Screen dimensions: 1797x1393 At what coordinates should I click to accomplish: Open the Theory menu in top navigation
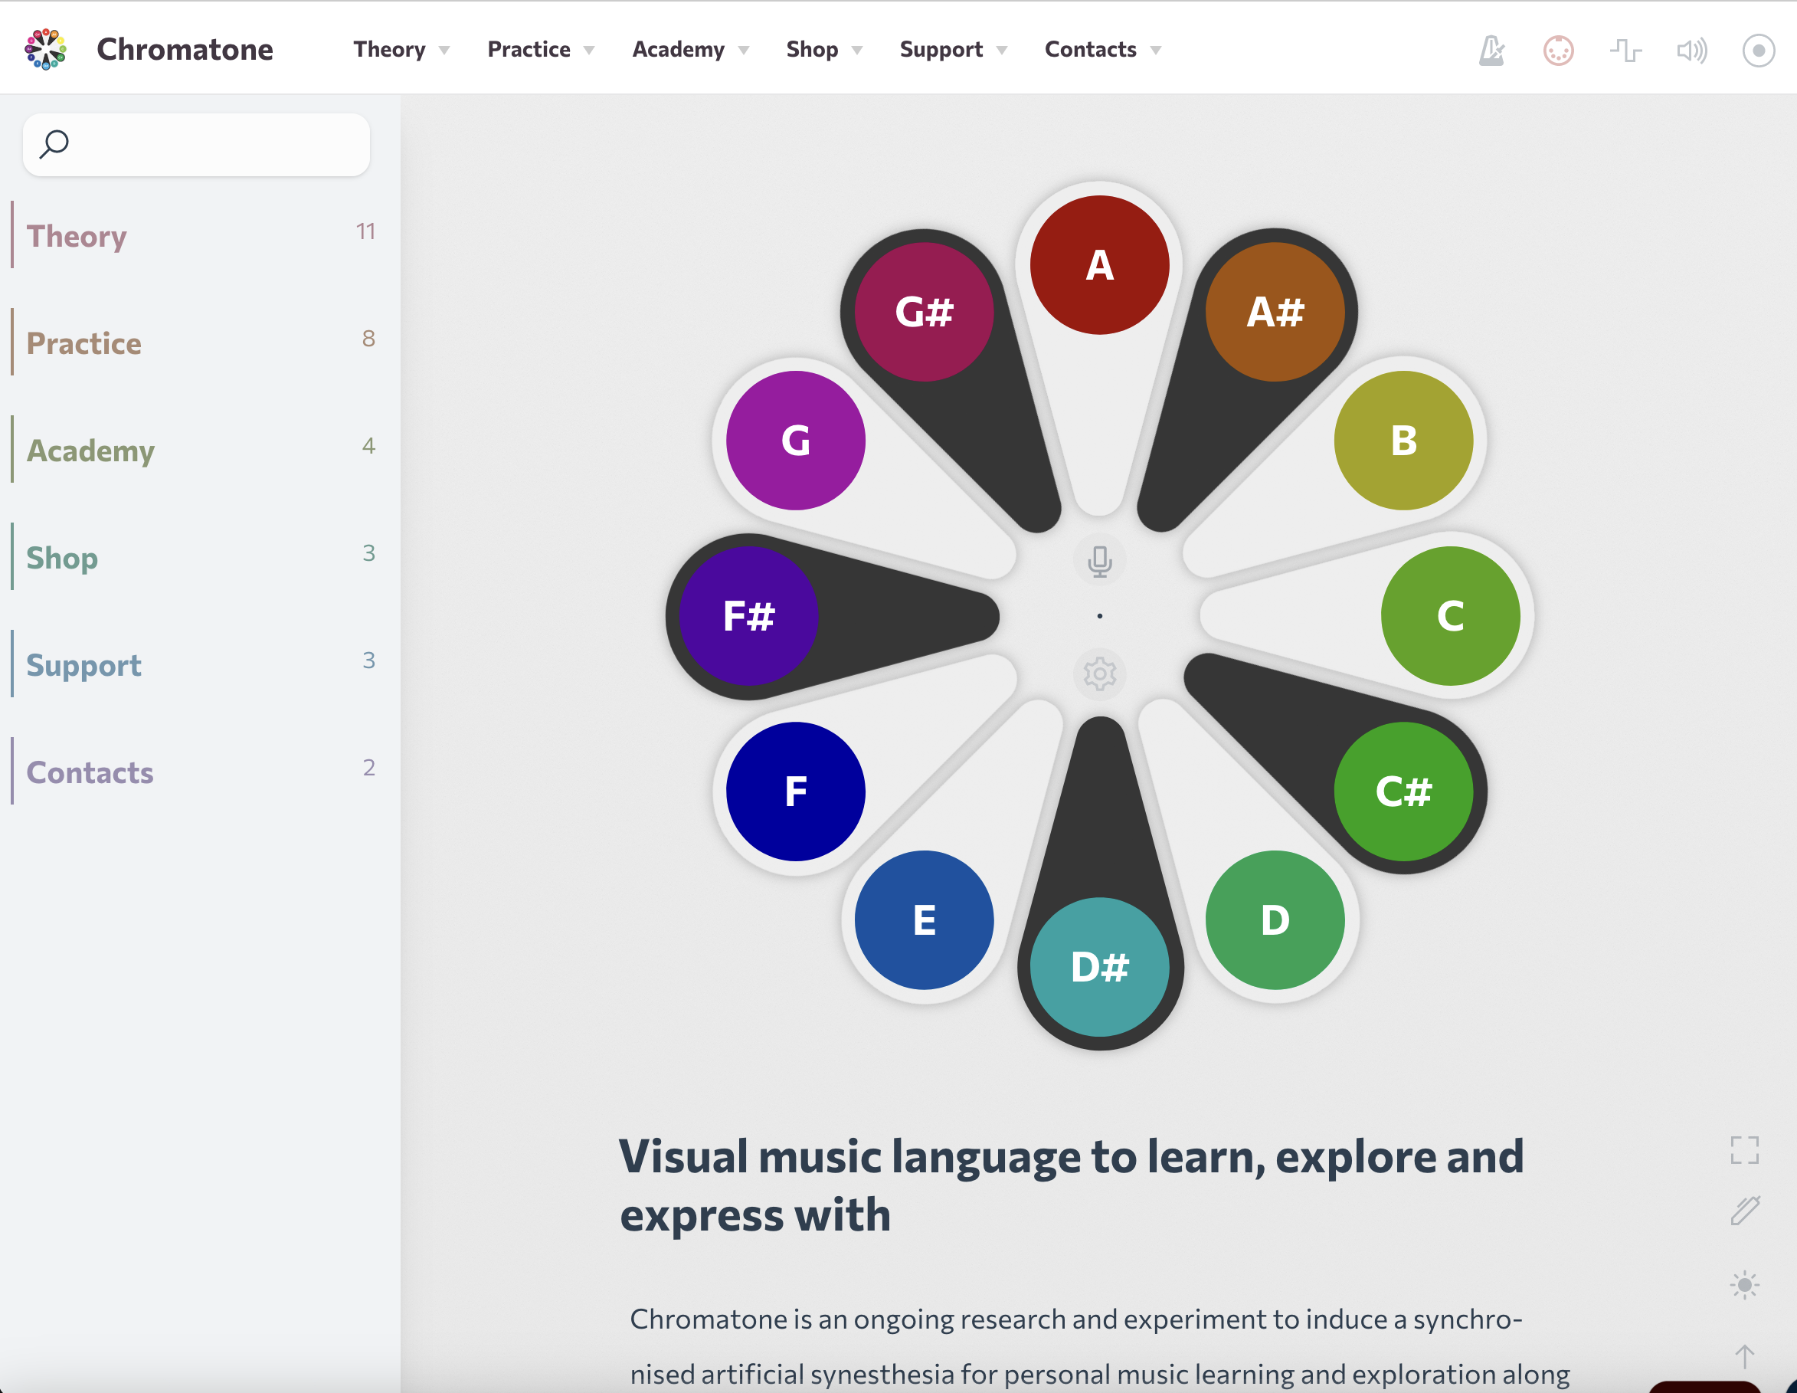(x=389, y=49)
